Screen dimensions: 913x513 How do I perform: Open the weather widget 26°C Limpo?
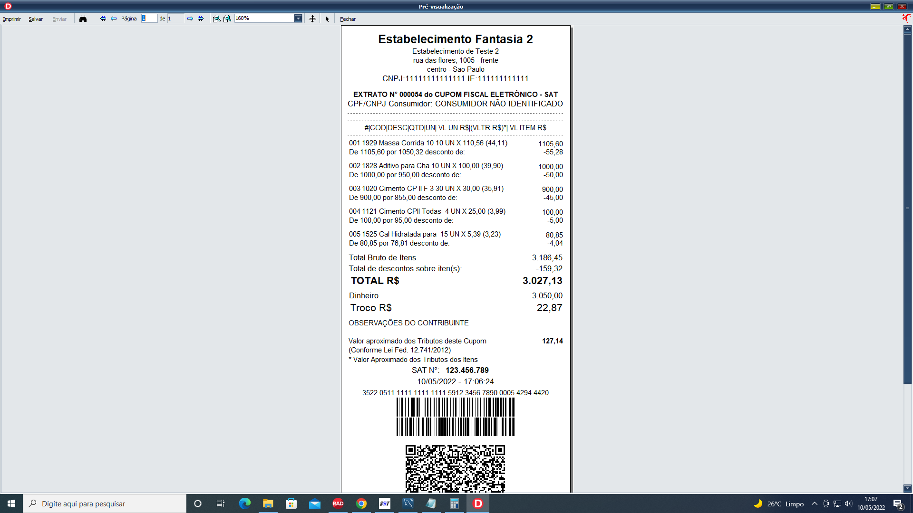pyautogui.click(x=779, y=503)
